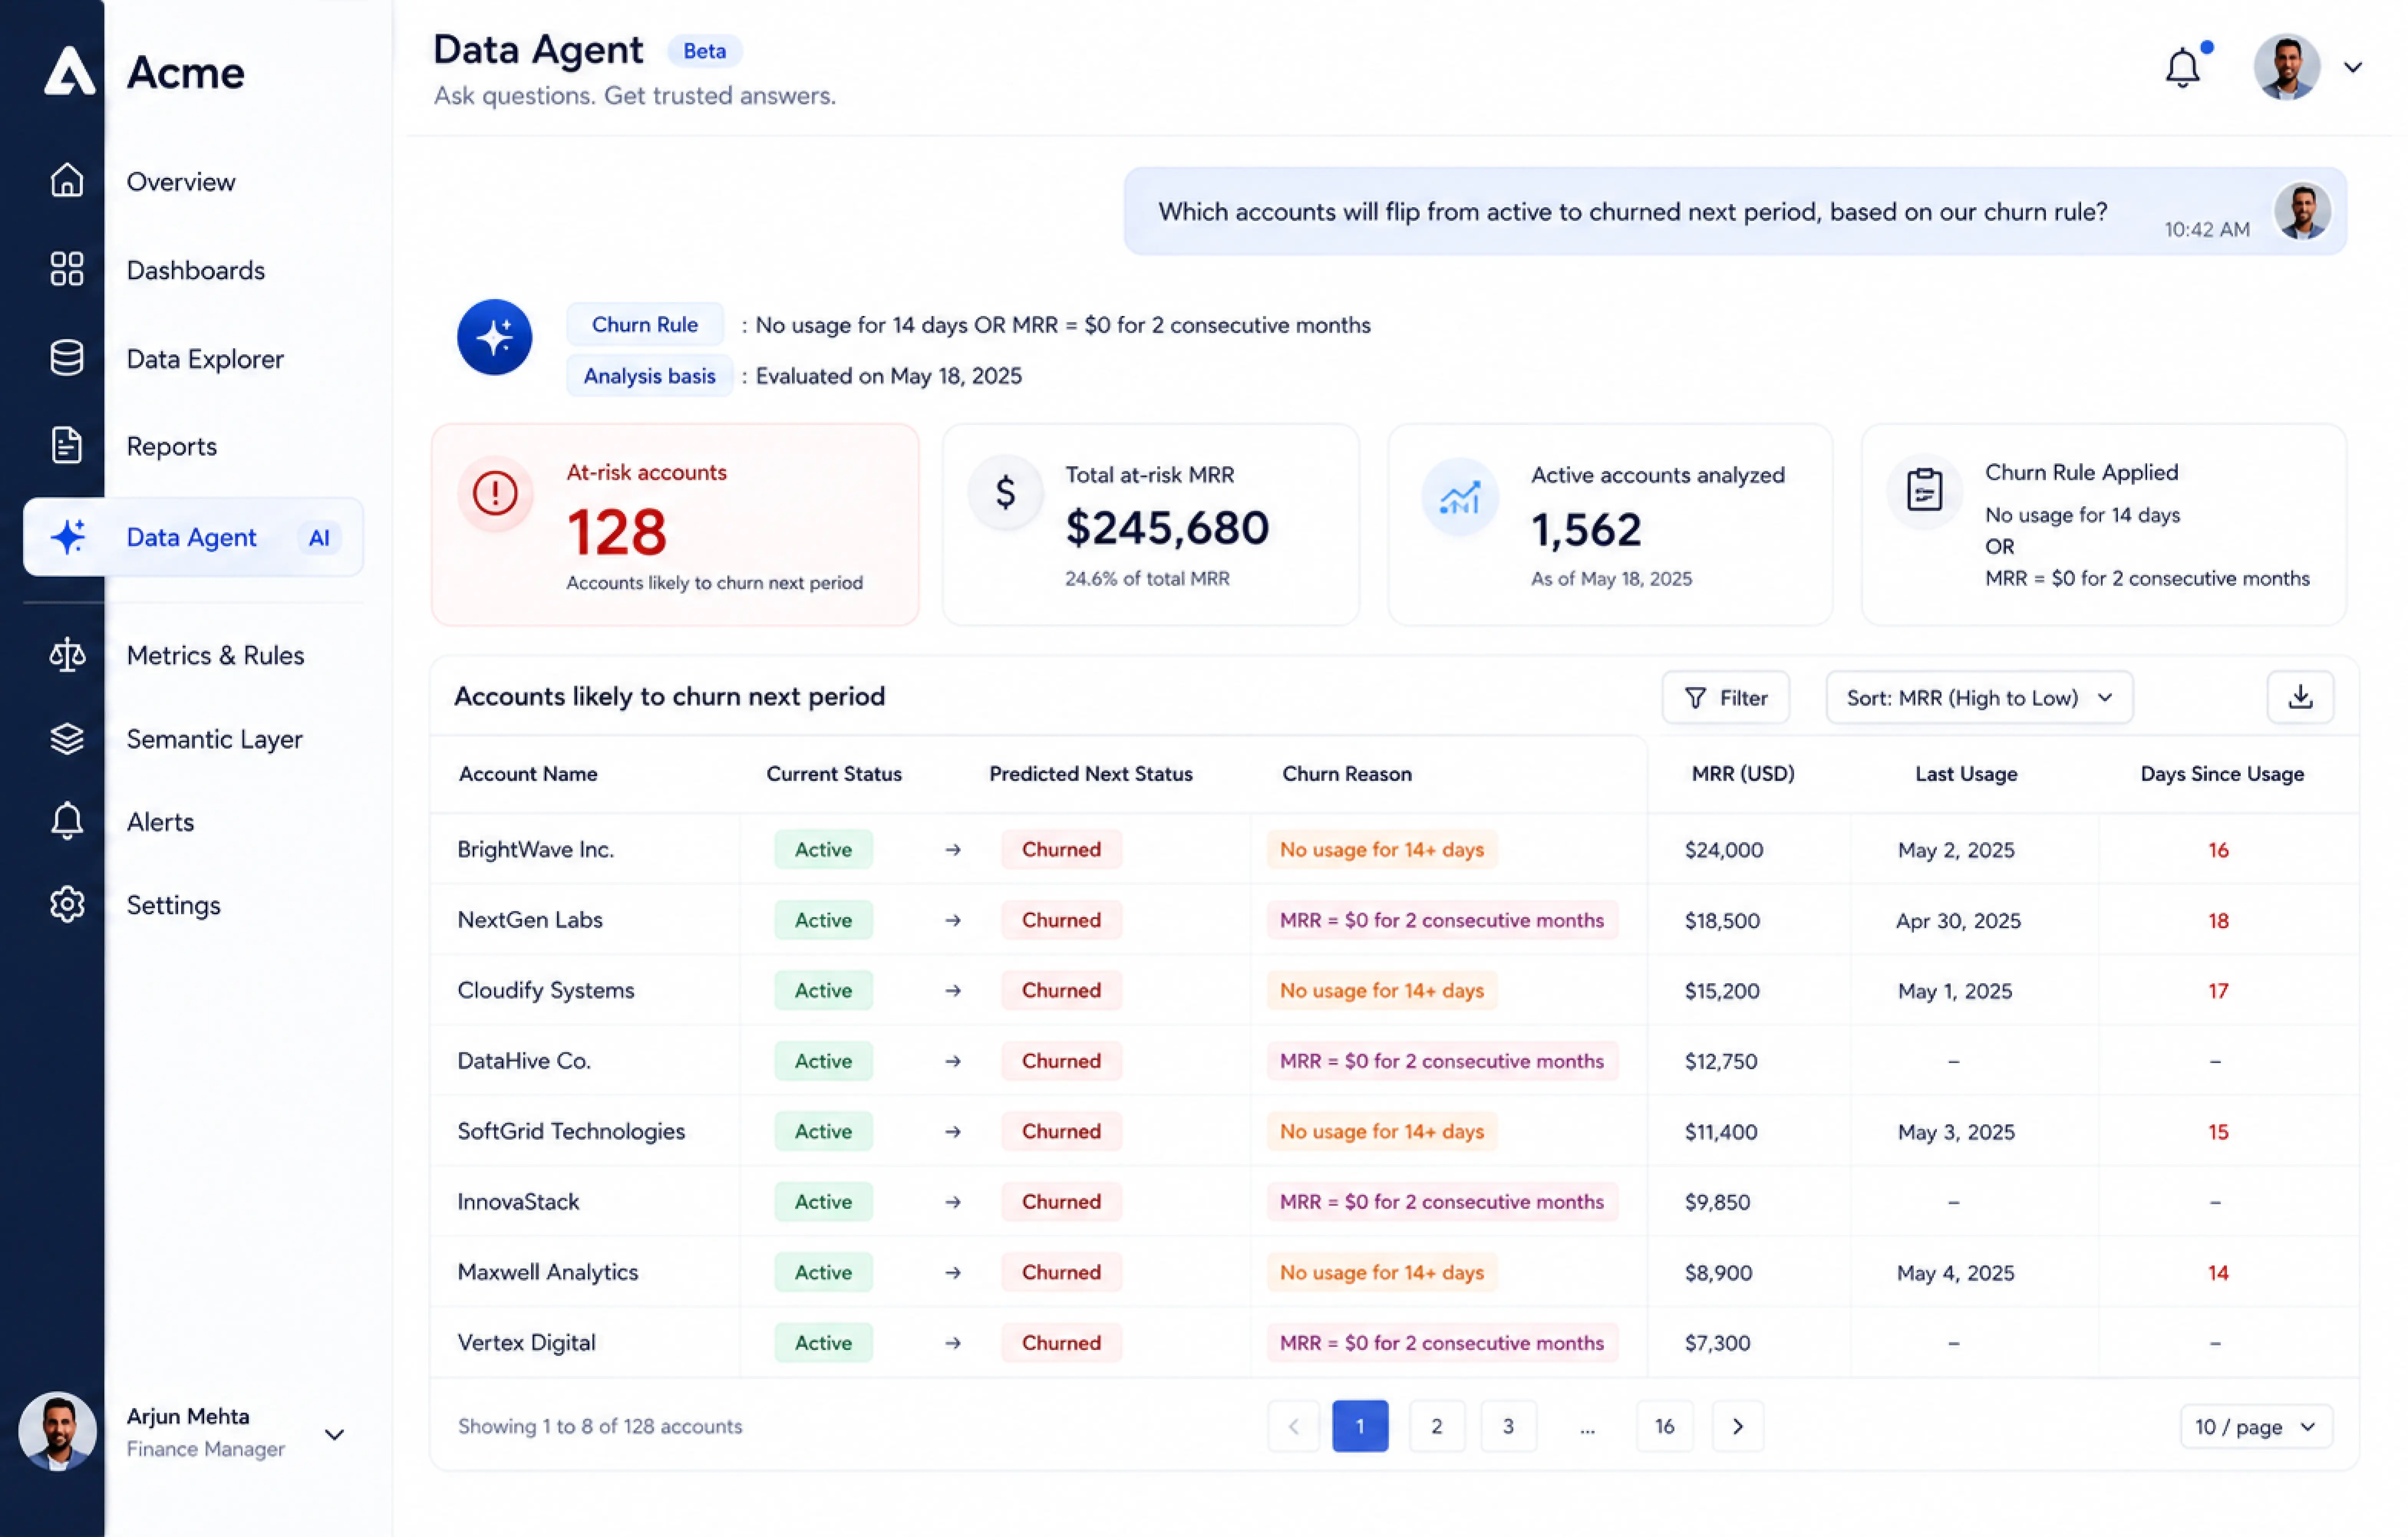Go to page 1 of results

point(1360,1426)
